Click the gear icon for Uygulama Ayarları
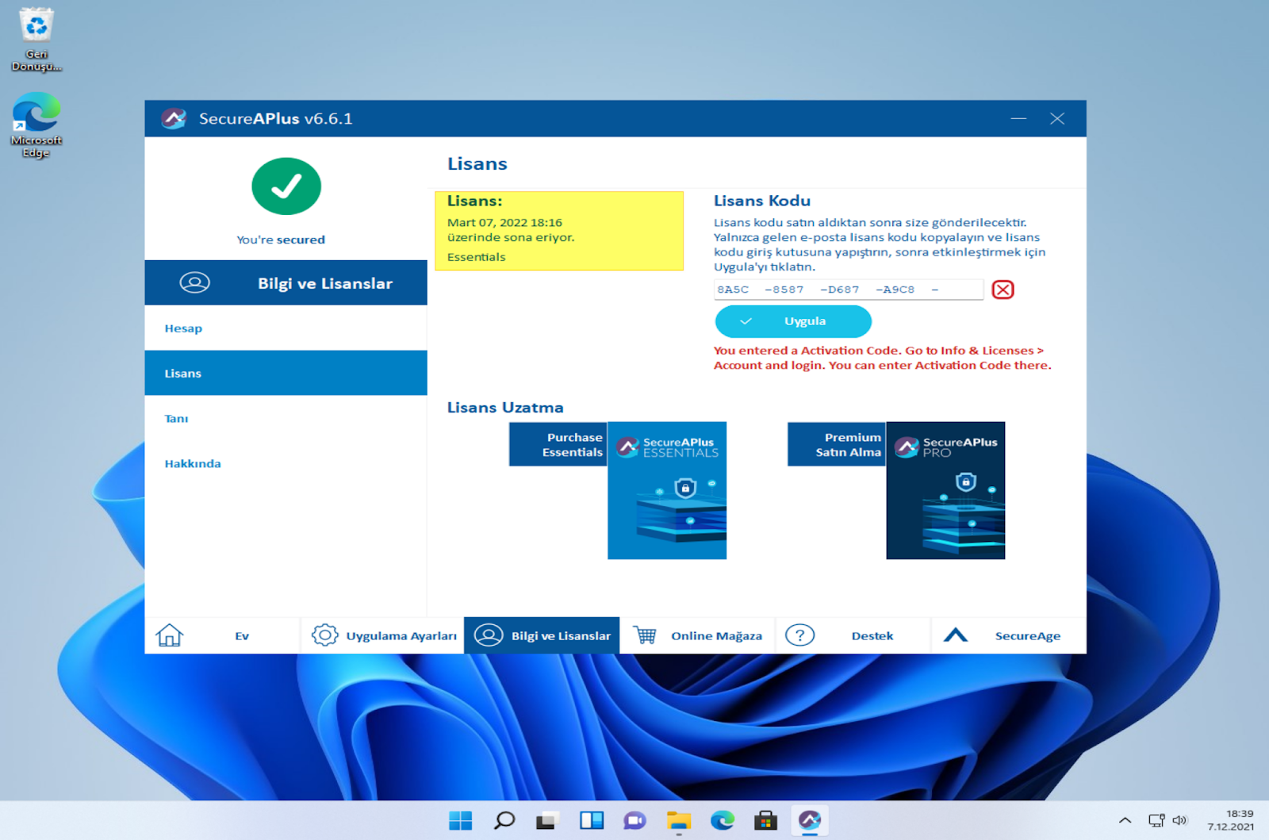The width and height of the screenshot is (1269, 840). pos(324,635)
